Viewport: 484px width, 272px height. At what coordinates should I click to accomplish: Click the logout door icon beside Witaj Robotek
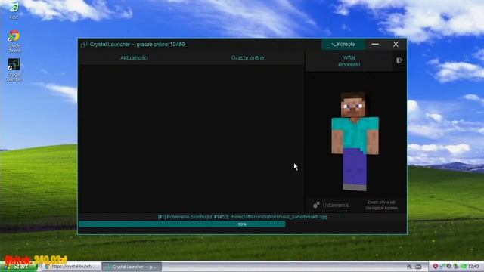[x=399, y=60]
